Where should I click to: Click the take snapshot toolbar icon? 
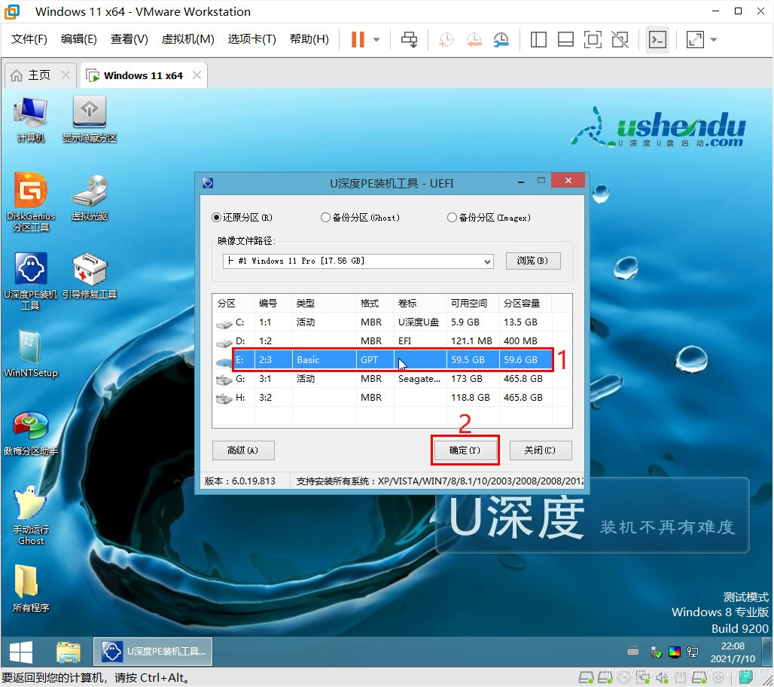tap(446, 39)
